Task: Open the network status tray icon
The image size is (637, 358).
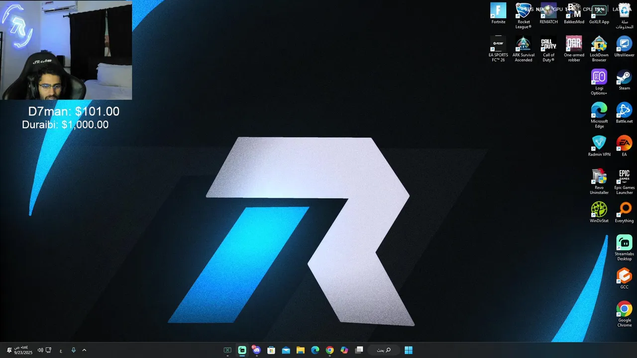Action: [x=48, y=350]
